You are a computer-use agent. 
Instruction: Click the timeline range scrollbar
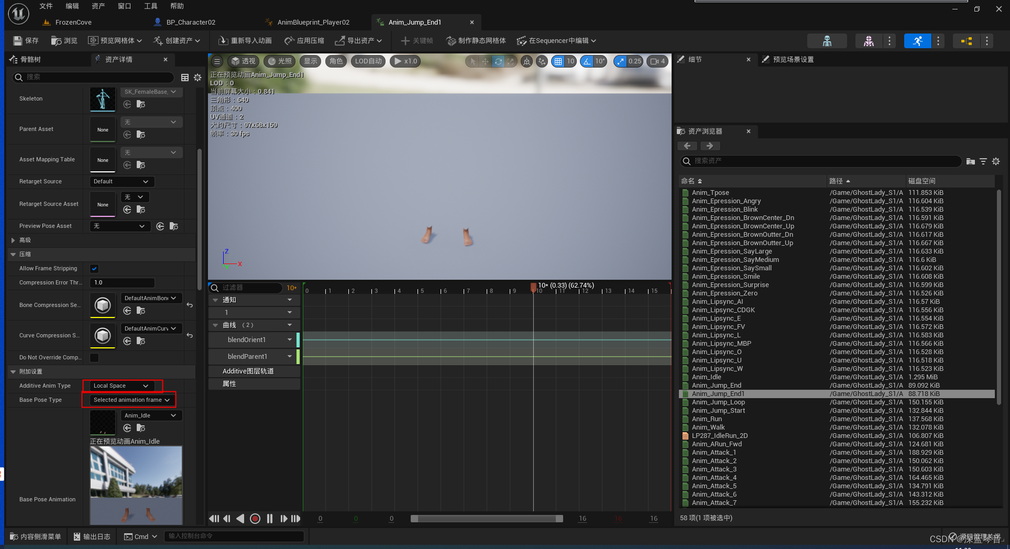pos(487,519)
